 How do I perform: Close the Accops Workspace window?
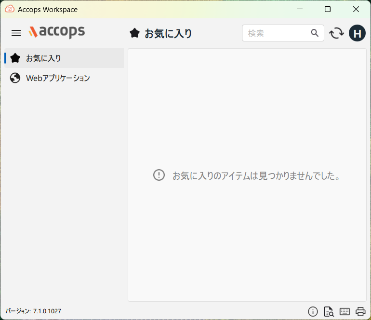pos(356,9)
